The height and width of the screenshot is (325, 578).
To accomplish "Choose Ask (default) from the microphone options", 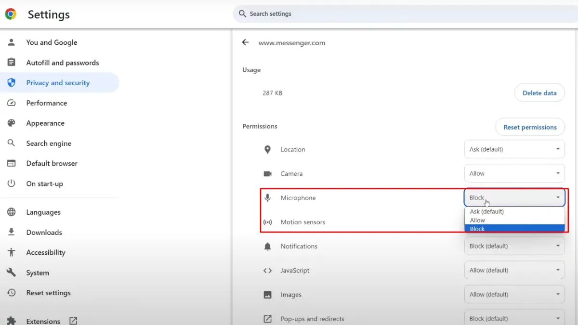I will (486, 211).
